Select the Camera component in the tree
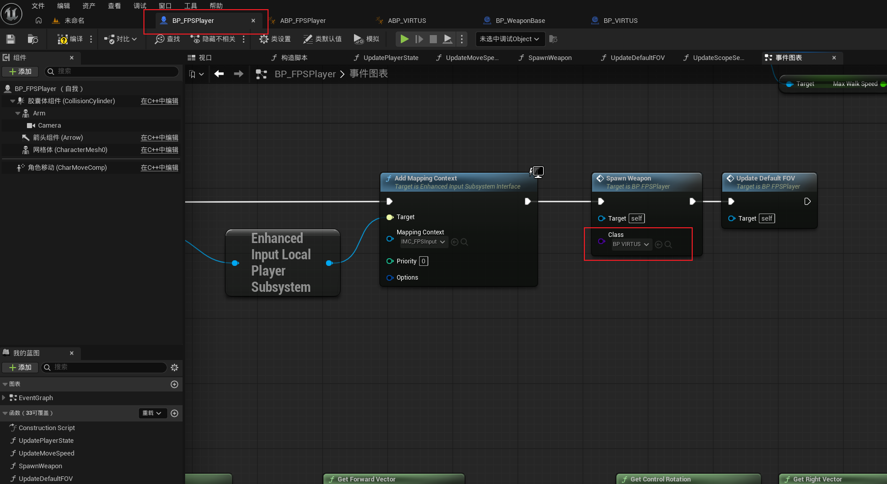Image resolution: width=887 pixels, height=484 pixels. point(49,126)
